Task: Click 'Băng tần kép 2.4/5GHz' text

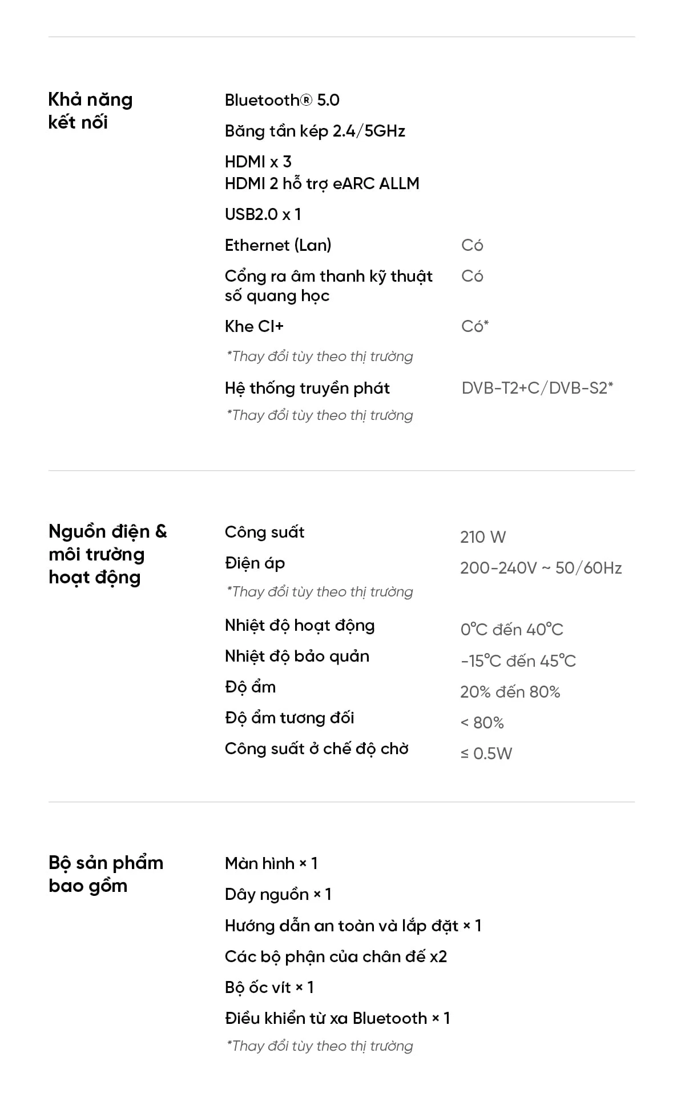Action: click(315, 131)
